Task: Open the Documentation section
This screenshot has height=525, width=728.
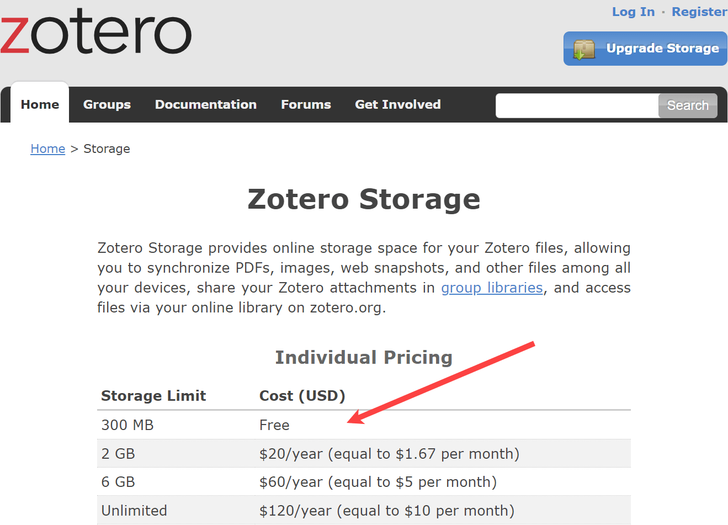Action: coord(206,104)
